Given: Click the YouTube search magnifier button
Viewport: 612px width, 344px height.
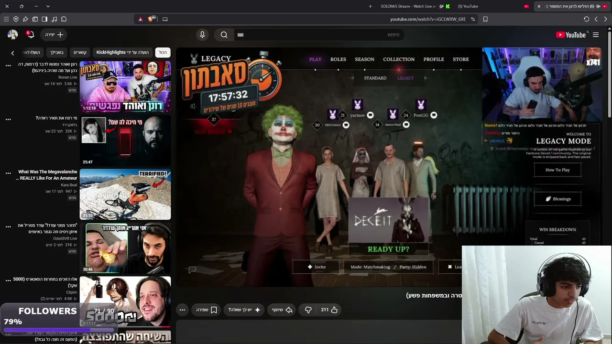Looking at the screenshot, I should coord(224,34).
